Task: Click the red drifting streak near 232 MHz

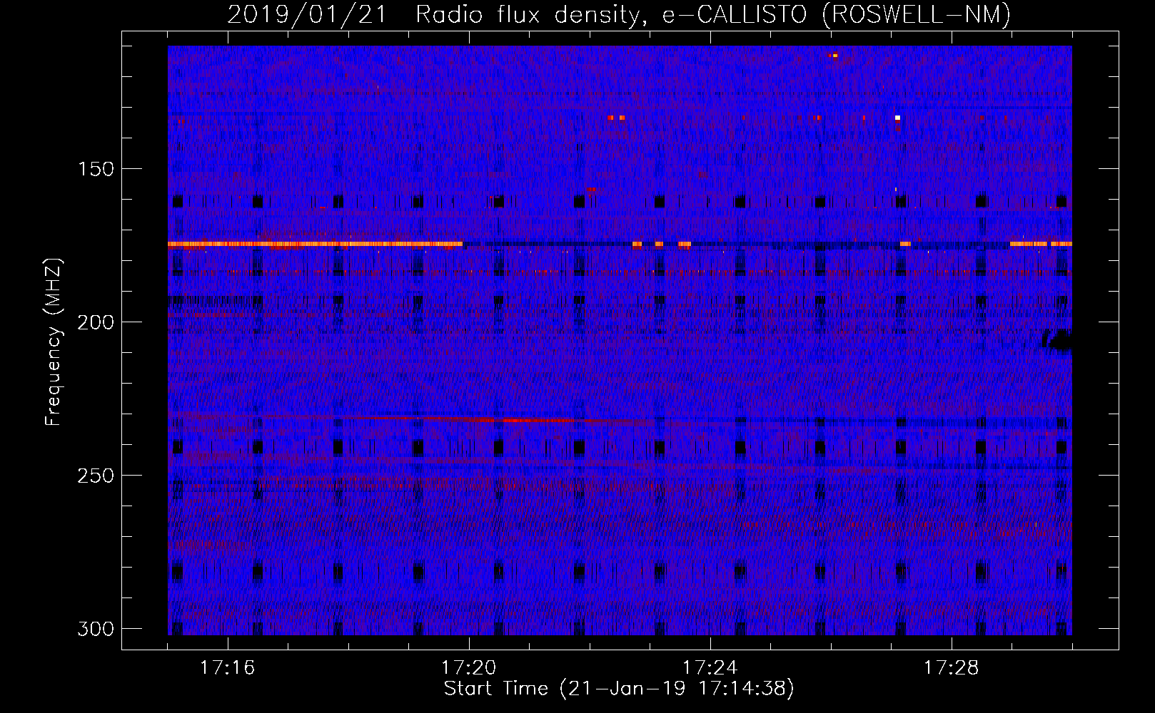Action: point(528,420)
